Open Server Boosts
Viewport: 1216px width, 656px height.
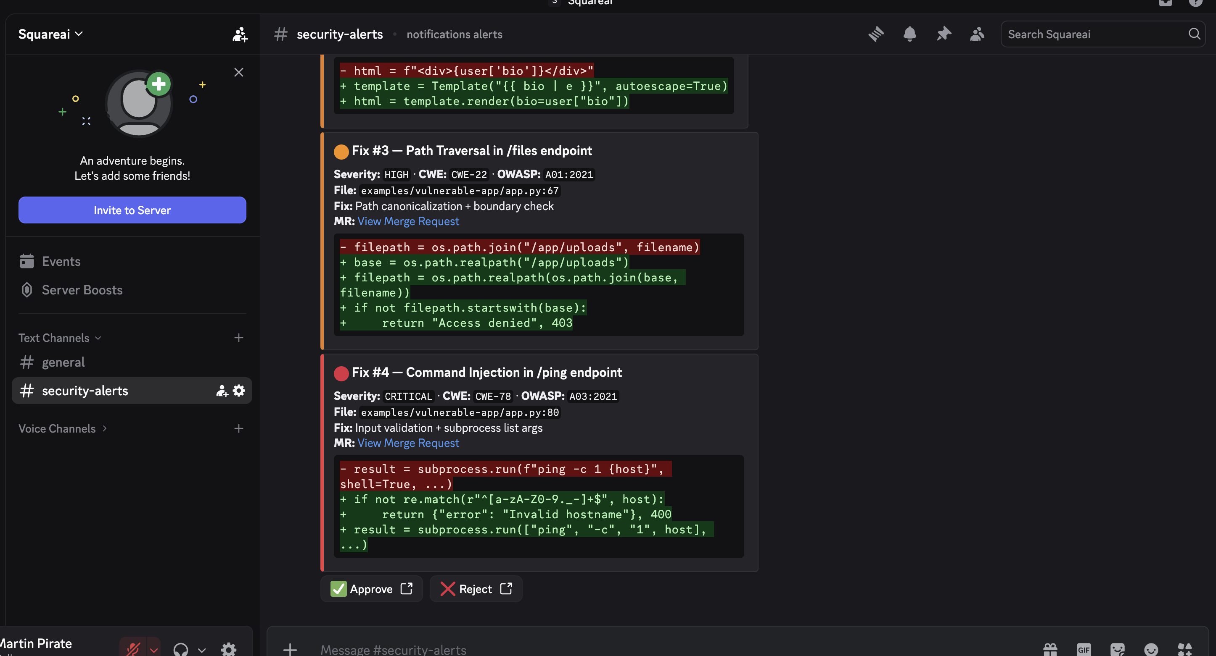point(82,289)
